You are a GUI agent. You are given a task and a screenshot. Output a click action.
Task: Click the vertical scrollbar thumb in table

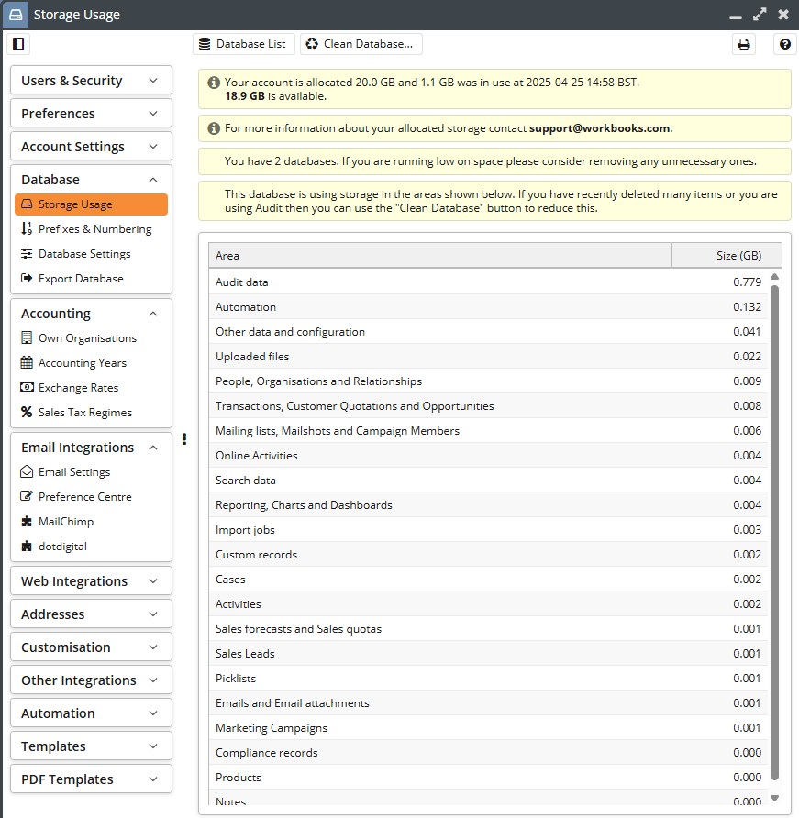(x=775, y=533)
